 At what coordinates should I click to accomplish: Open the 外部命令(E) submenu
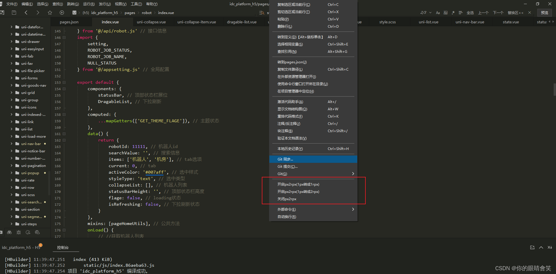[x=313, y=209]
